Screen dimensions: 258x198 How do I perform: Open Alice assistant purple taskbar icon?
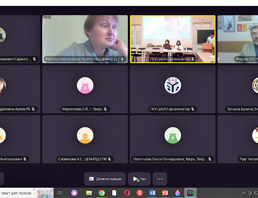pos(74,193)
